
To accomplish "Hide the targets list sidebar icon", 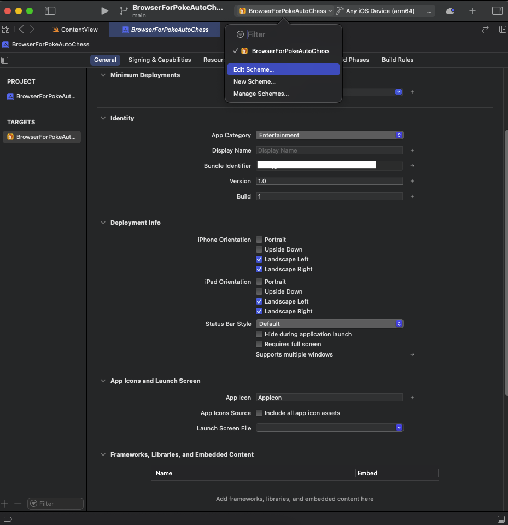I will pos(5,60).
